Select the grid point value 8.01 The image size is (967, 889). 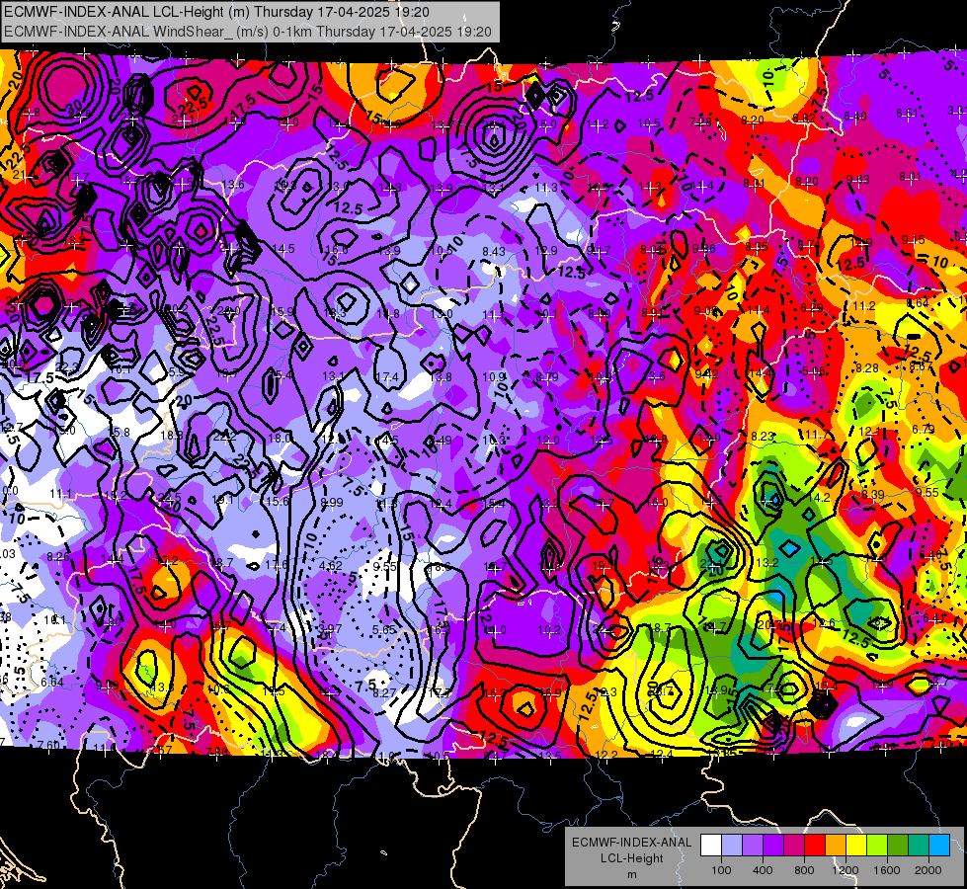(910, 177)
